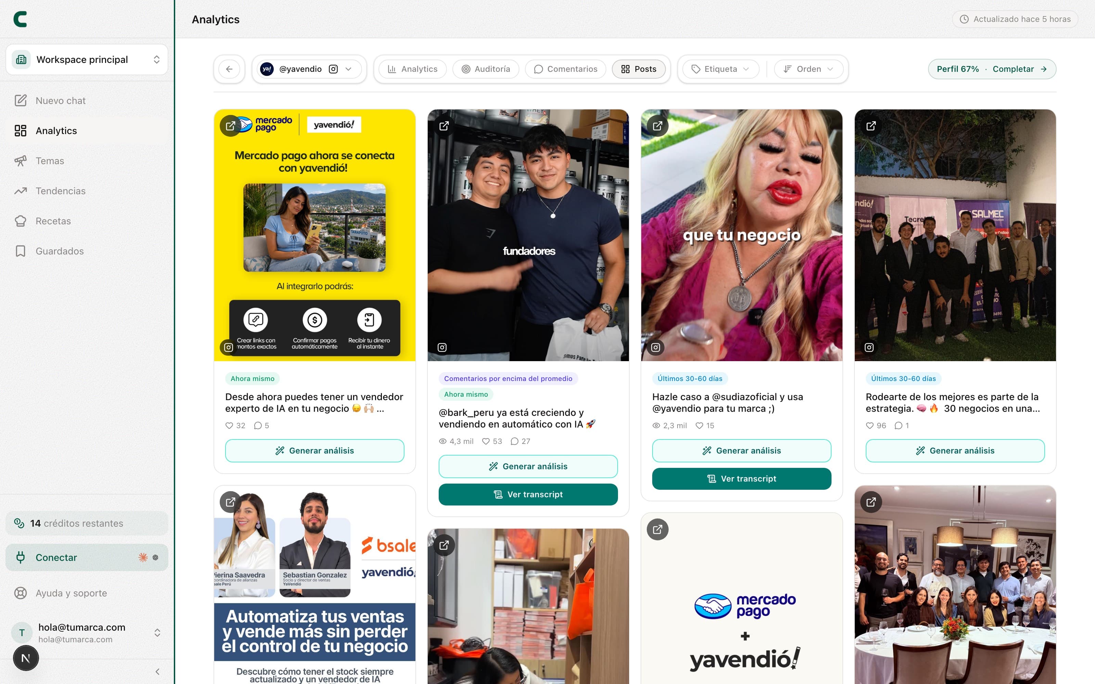Generate analysis for 'Rodearte de los mejores' post
Screen dimensions: 1095x684
coord(955,450)
